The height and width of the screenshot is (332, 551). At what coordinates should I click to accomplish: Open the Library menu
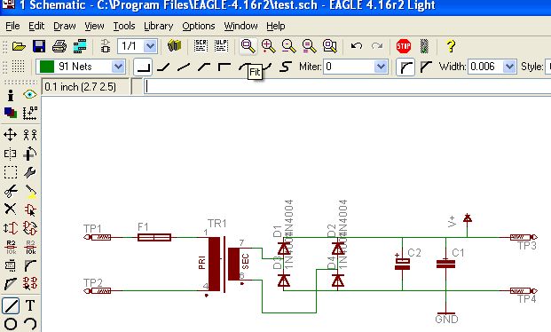click(159, 26)
